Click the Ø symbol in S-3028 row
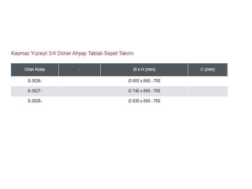 click(x=130, y=101)
